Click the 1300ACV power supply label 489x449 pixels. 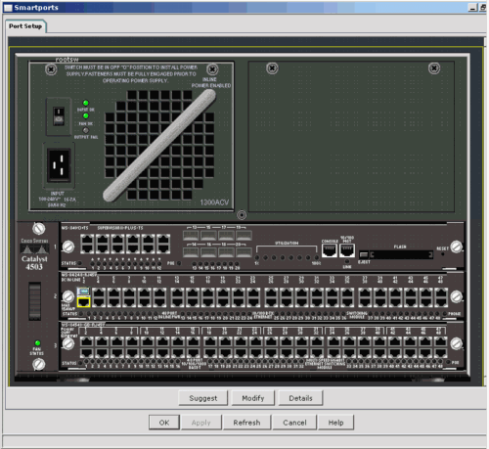pos(214,202)
